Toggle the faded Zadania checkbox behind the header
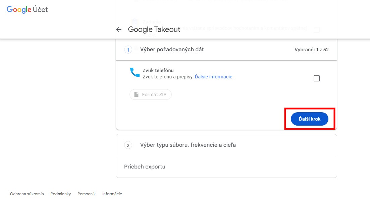This screenshot has height=202, width=370. click(x=317, y=30)
